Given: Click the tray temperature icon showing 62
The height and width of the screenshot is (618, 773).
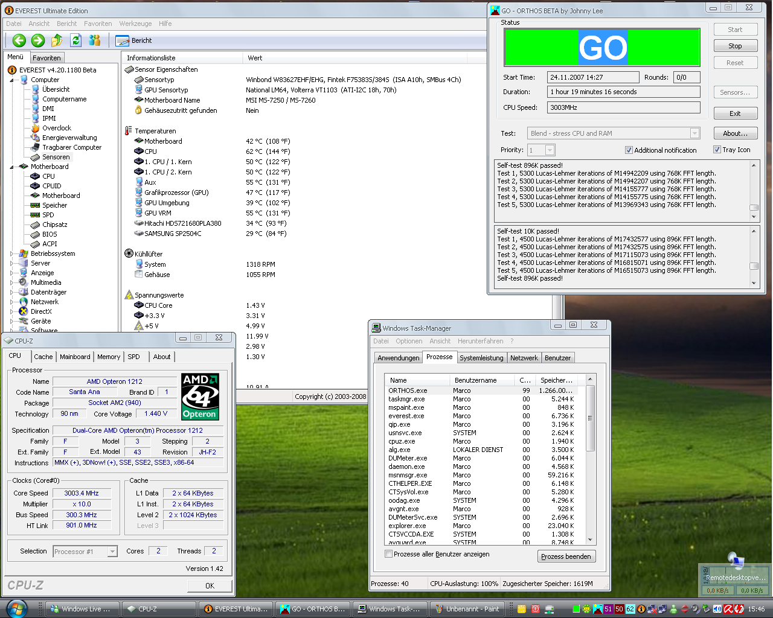Looking at the screenshot, I should pyautogui.click(x=630, y=609).
